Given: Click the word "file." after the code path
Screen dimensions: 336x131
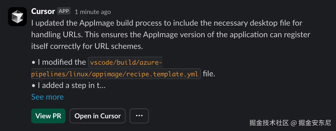Looking at the screenshot, I should point(209,74).
